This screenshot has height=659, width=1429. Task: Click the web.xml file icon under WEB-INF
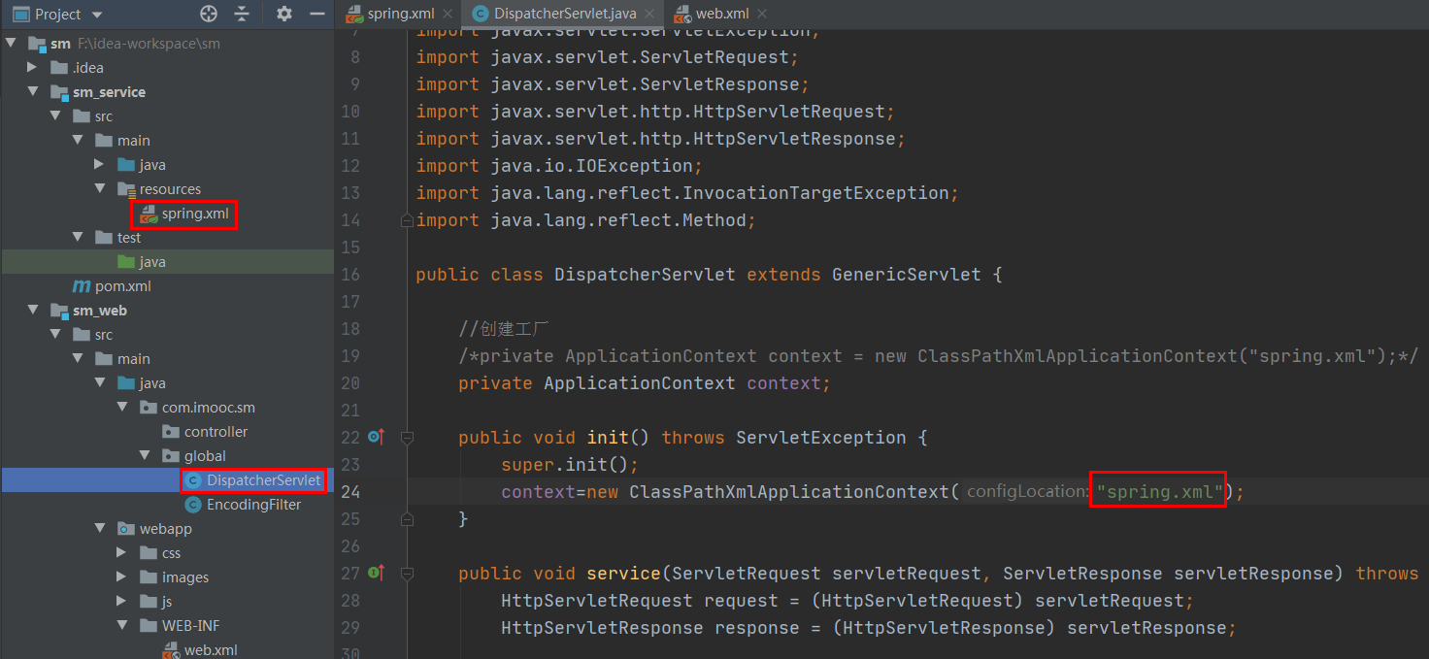click(171, 650)
